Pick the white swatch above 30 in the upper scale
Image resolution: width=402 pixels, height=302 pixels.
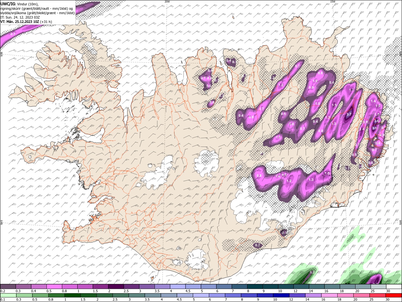[394, 287]
